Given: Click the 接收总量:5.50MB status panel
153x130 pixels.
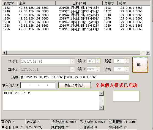Looking at the screenshot, I should pyautogui.click(x=65, y=122).
